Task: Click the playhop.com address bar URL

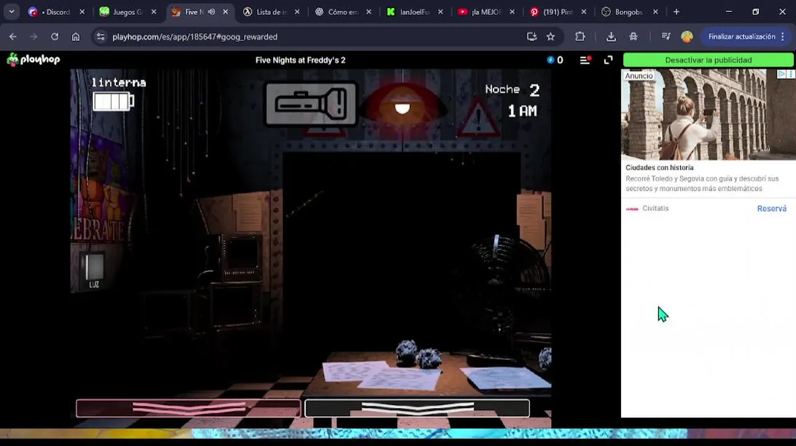Action: pos(195,37)
